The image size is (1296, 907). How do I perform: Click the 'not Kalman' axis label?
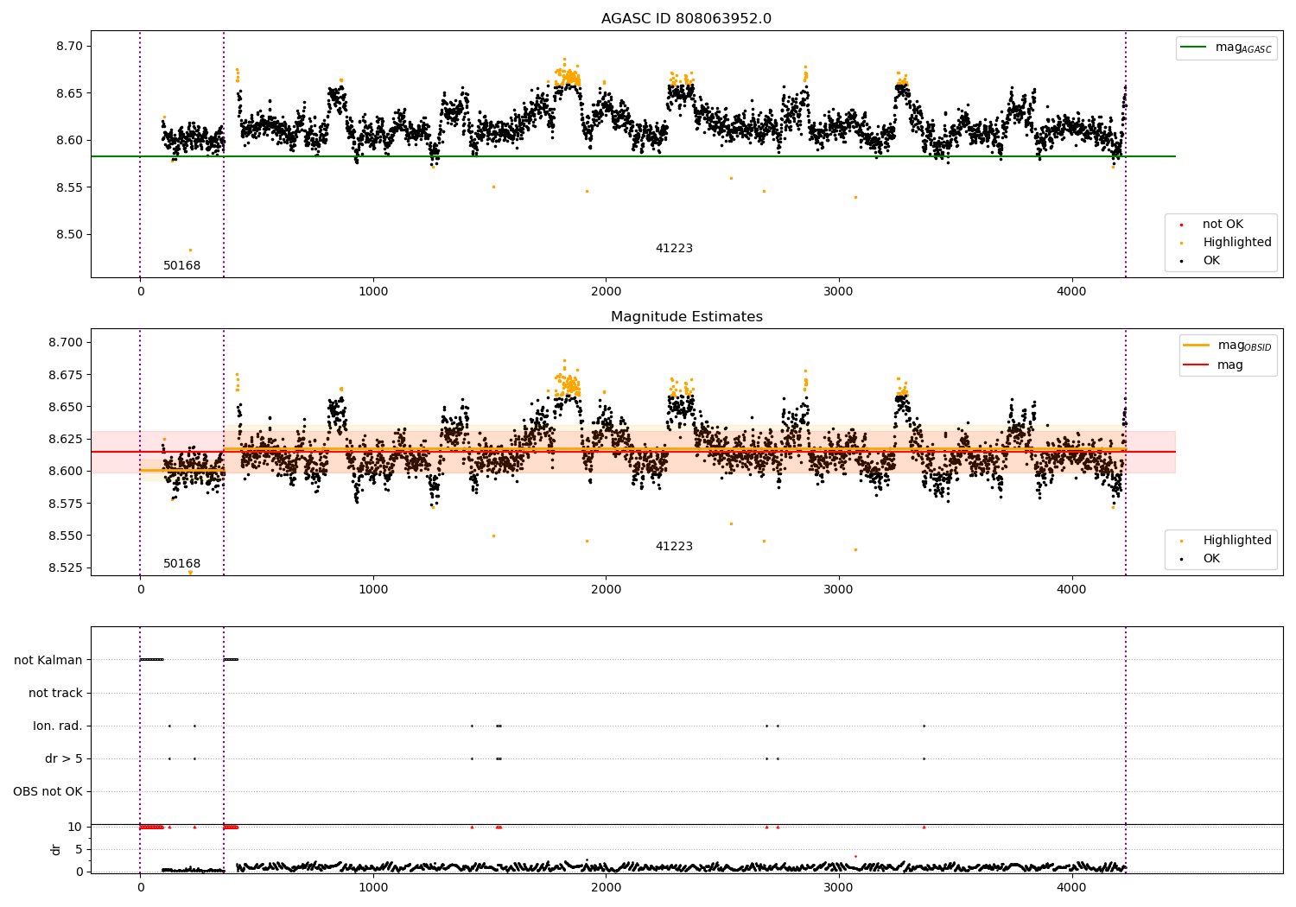click(48, 660)
